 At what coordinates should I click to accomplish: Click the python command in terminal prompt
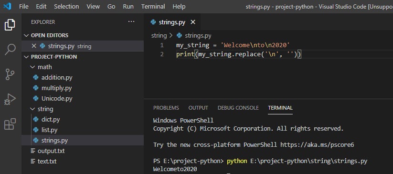(237, 161)
